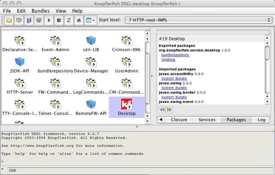The width and height of the screenshot is (275, 175).
Task: Open the Edit menu
Action: click(21, 11)
